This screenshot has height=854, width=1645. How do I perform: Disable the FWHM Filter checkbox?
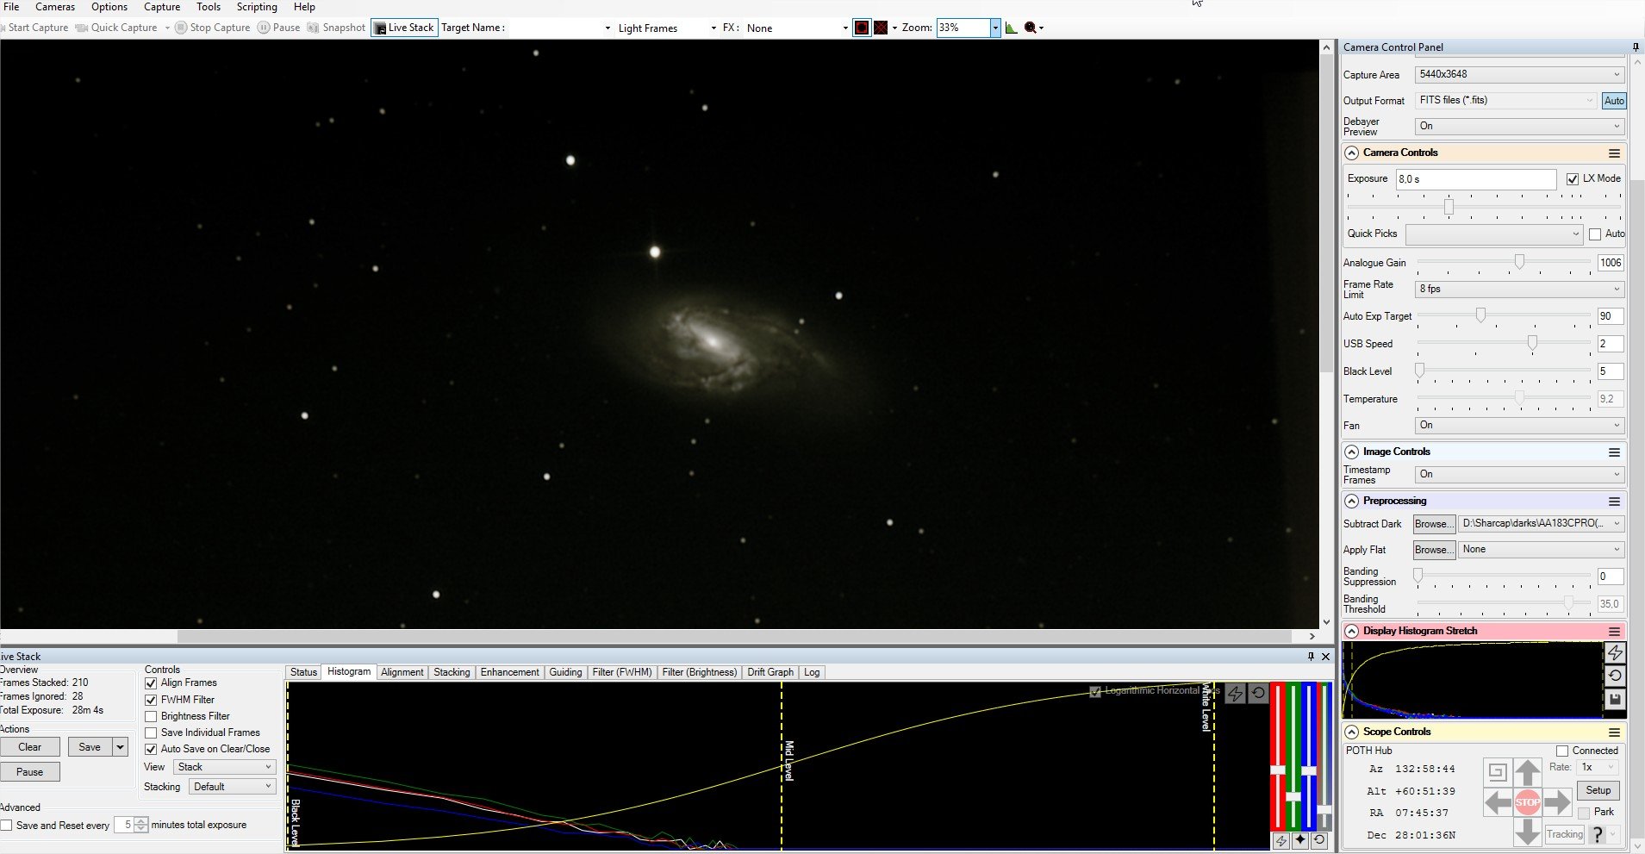click(x=152, y=700)
